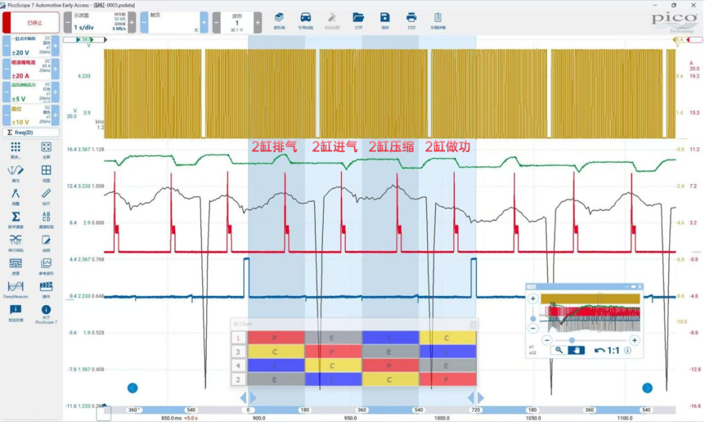Viewport: 705px width, 422px height.
Task: Open the DeepMeasure tool
Action: coord(15,289)
